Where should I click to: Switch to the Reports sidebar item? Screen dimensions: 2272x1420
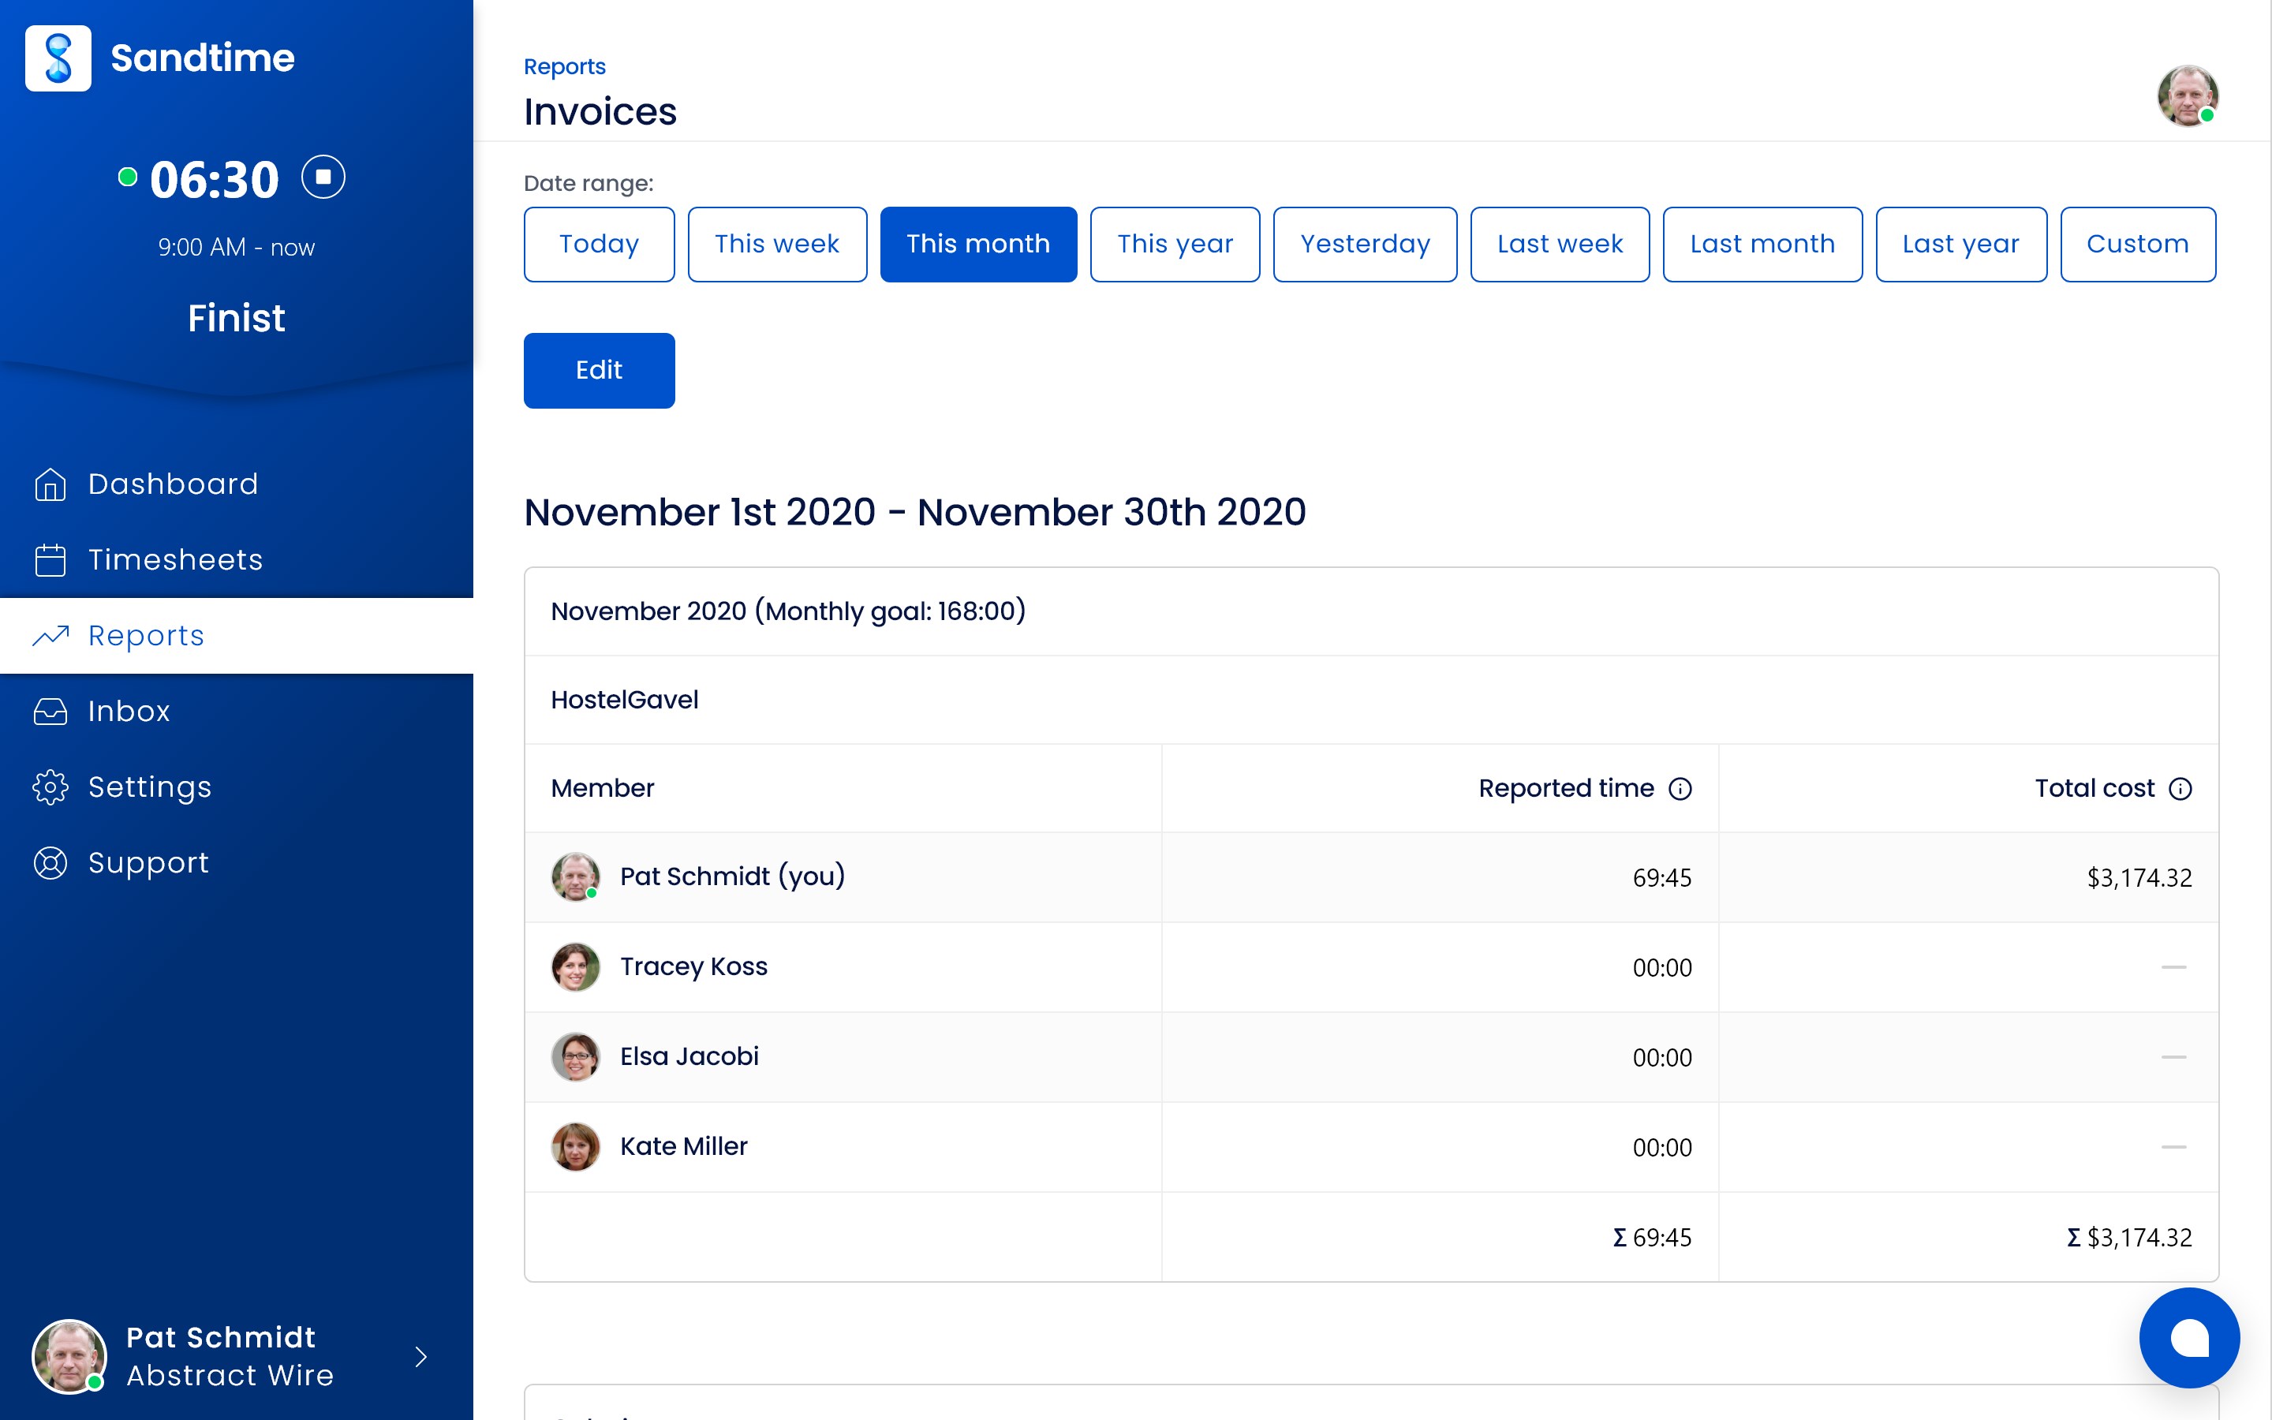[x=145, y=636]
